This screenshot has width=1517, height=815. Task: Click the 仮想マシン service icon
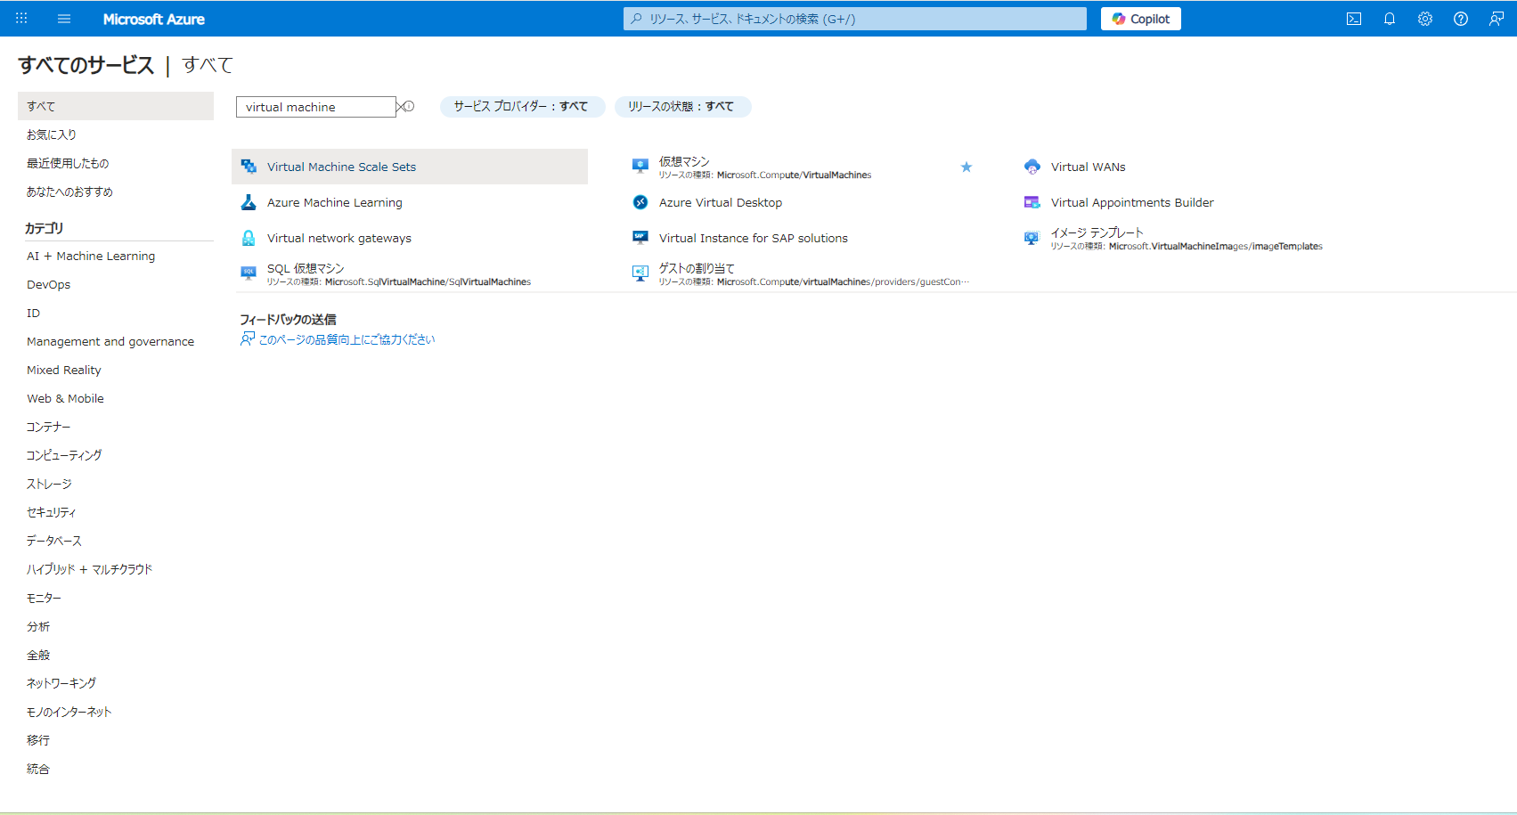click(640, 167)
